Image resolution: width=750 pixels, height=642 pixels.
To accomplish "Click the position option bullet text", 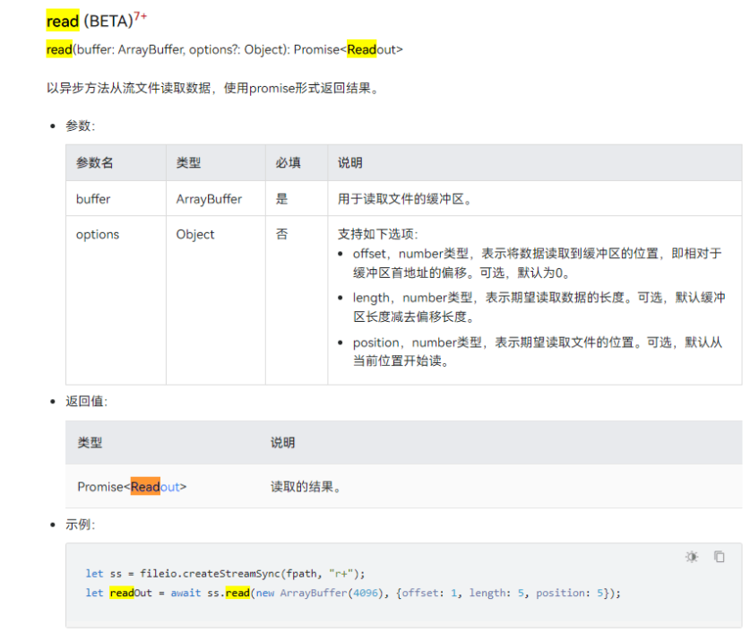I will (537, 351).
